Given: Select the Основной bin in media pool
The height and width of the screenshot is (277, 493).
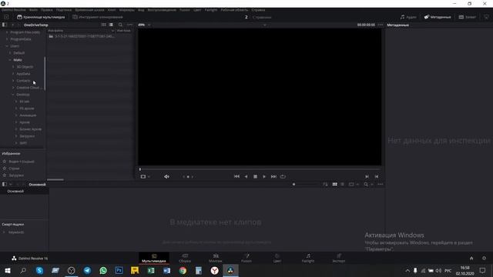Looking at the screenshot, I should click(x=15, y=191).
